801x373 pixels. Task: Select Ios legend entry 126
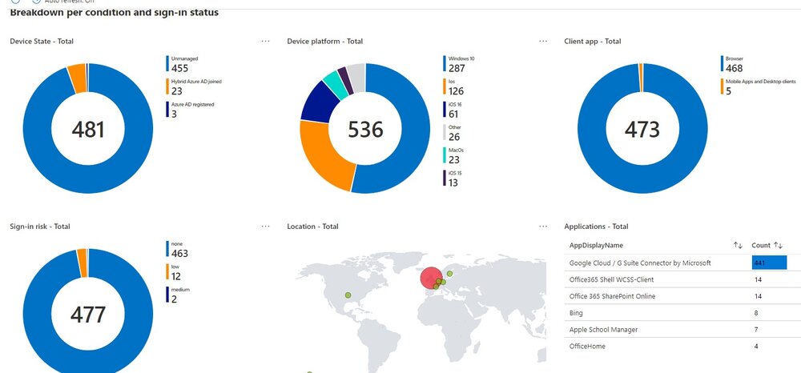tap(453, 86)
